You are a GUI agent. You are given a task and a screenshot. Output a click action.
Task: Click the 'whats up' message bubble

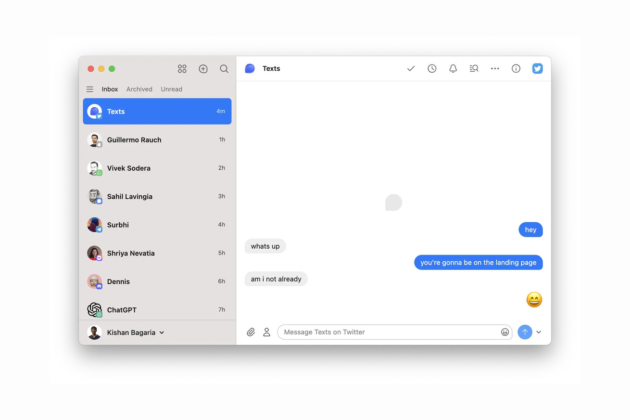pyautogui.click(x=265, y=246)
